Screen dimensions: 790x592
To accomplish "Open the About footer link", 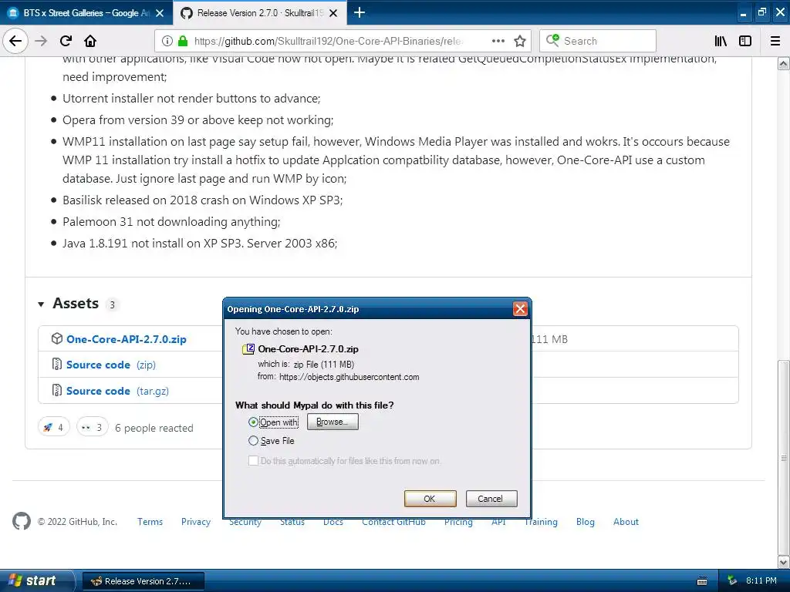I will [x=626, y=522].
